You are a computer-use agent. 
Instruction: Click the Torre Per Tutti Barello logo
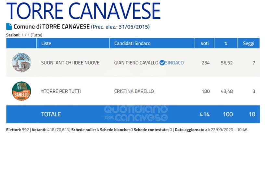click(21, 91)
